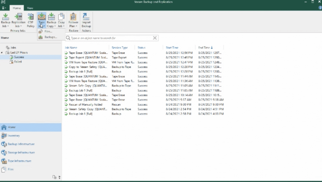Click the Rescan session type cell

(x=116, y=104)
